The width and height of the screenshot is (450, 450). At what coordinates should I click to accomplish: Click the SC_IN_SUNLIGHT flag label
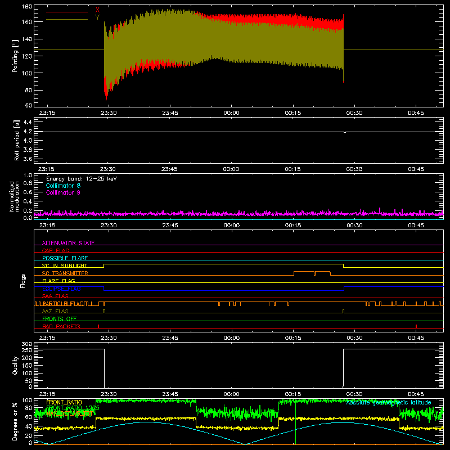(x=65, y=265)
